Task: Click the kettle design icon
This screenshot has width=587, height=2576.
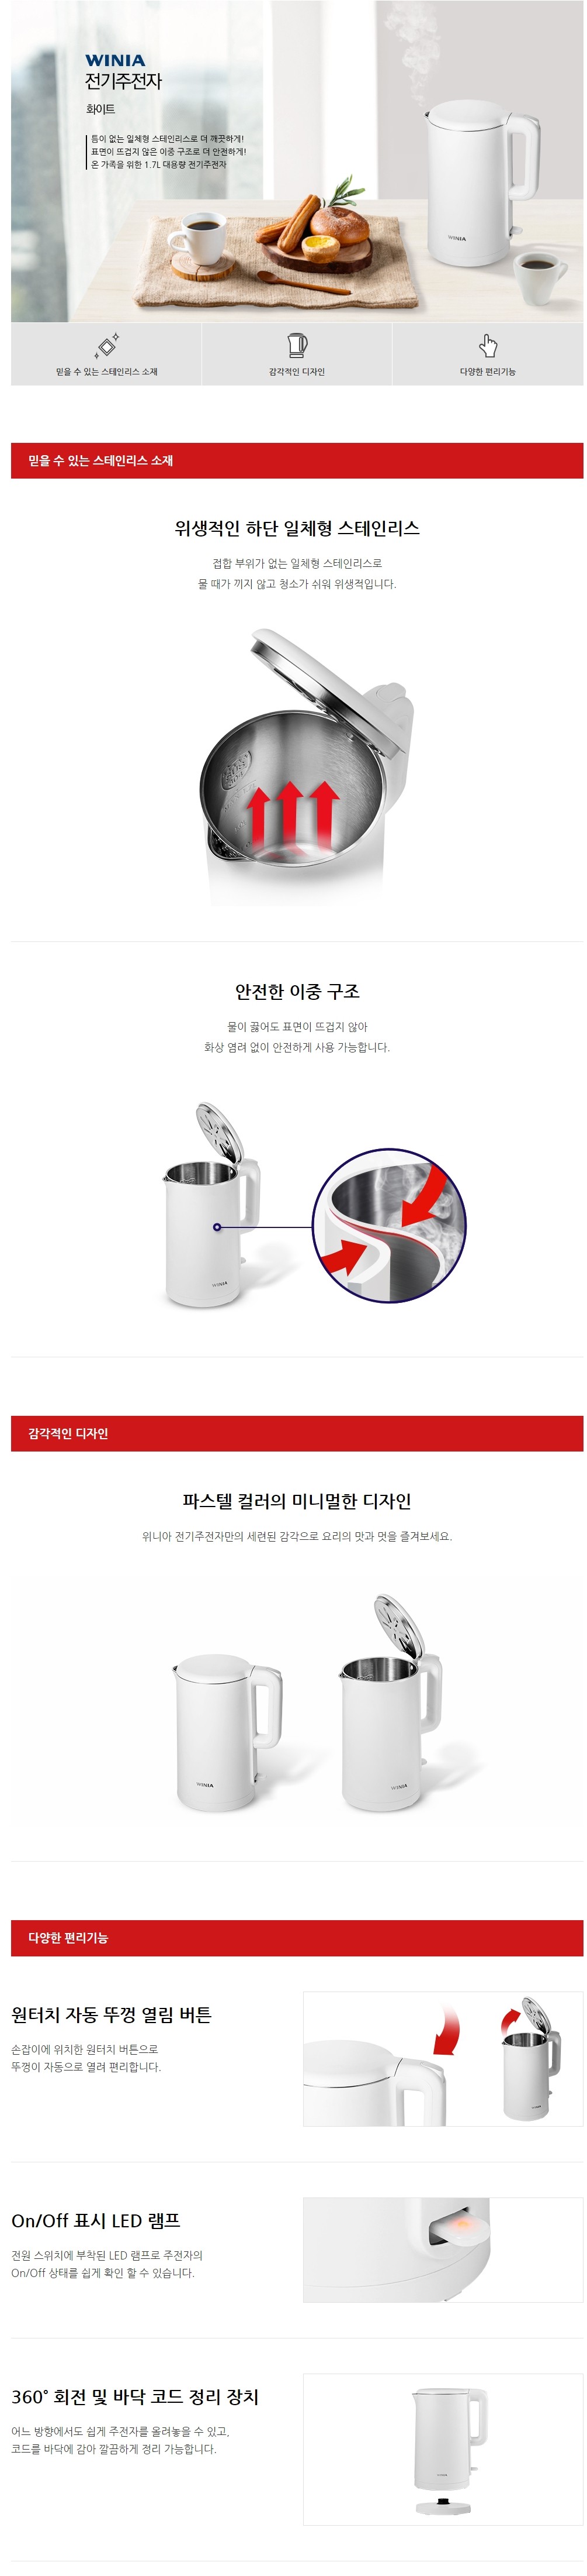Action: (x=297, y=345)
